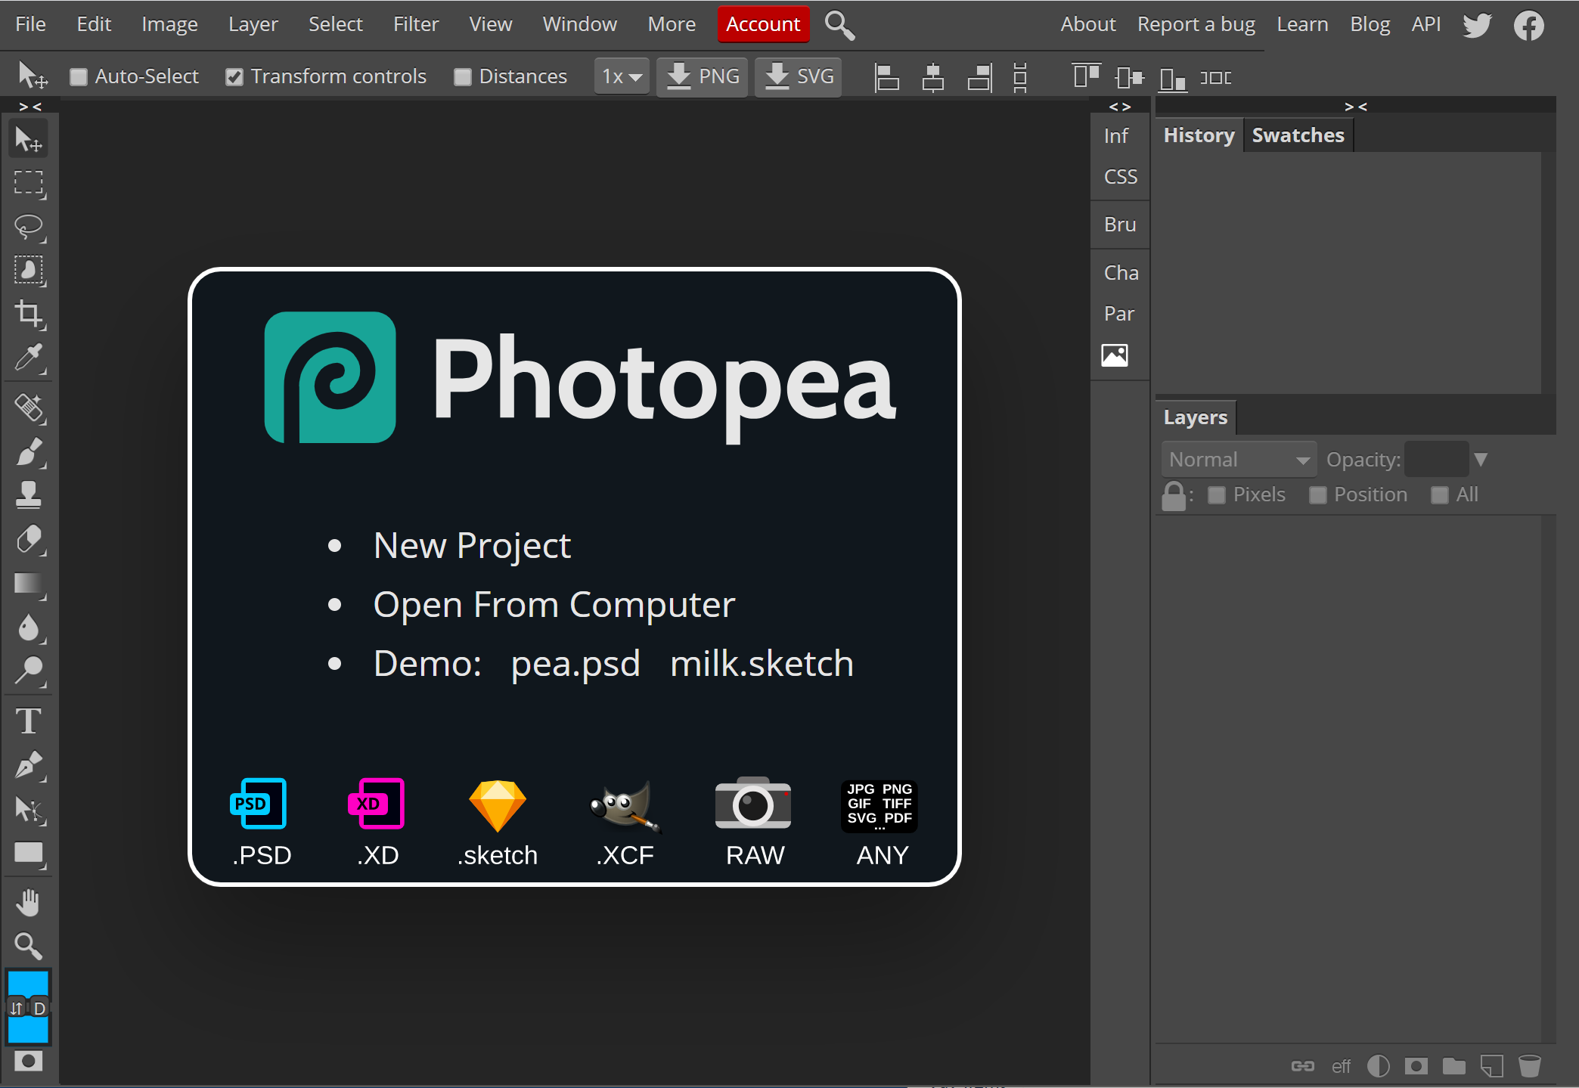Switch to the History tab

[1199, 135]
